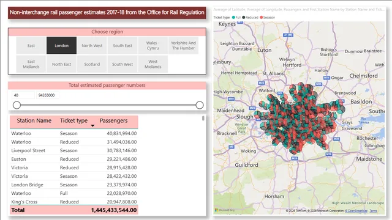Click the Ticket type column header
Viewport: 392px width, 220px height.
point(73,121)
